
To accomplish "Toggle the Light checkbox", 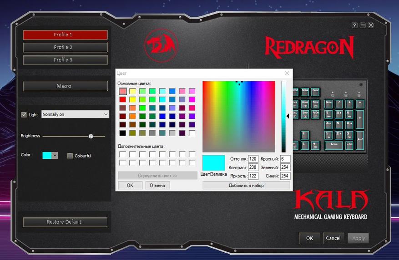I will click(x=24, y=115).
